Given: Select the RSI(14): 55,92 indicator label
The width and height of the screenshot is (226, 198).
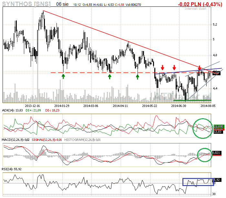Looking at the screenshot, I should (12, 169).
